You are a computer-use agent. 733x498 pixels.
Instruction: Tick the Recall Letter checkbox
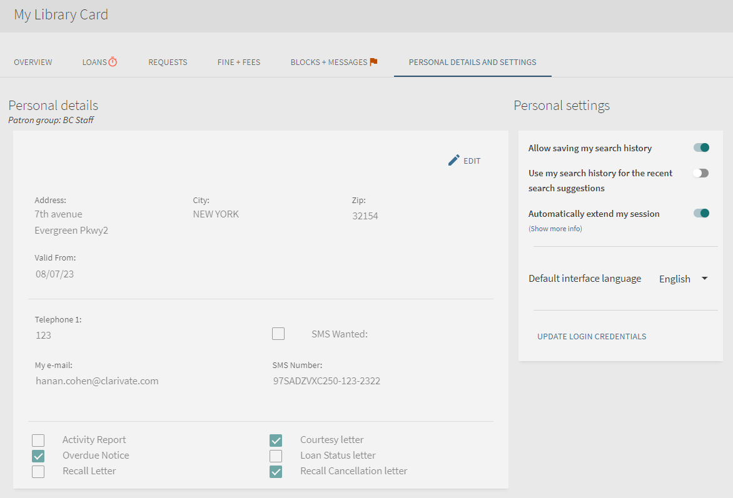tap(38, 471)
